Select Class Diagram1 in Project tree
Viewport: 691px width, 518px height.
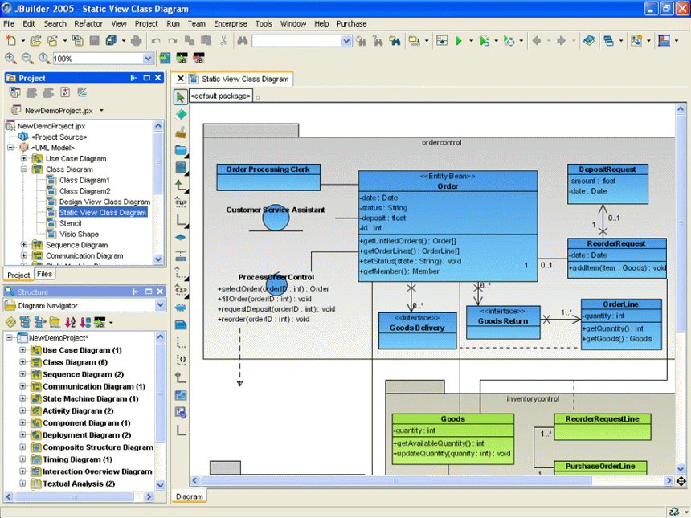pos(84,180)
